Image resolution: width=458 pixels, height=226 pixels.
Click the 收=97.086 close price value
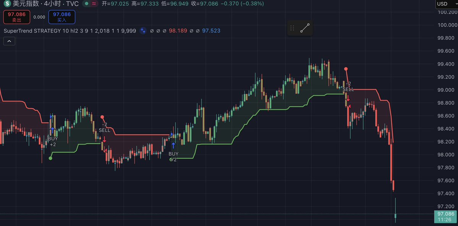pos(204,4)
